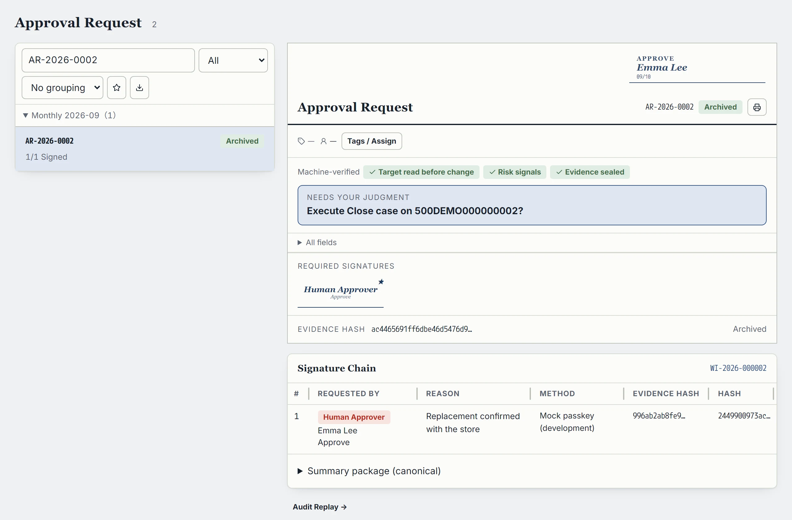Image resolution: width=792 pixels, height=520 pixels.
Task: Click the star favorite icon button
Action: tap(116, 88)
